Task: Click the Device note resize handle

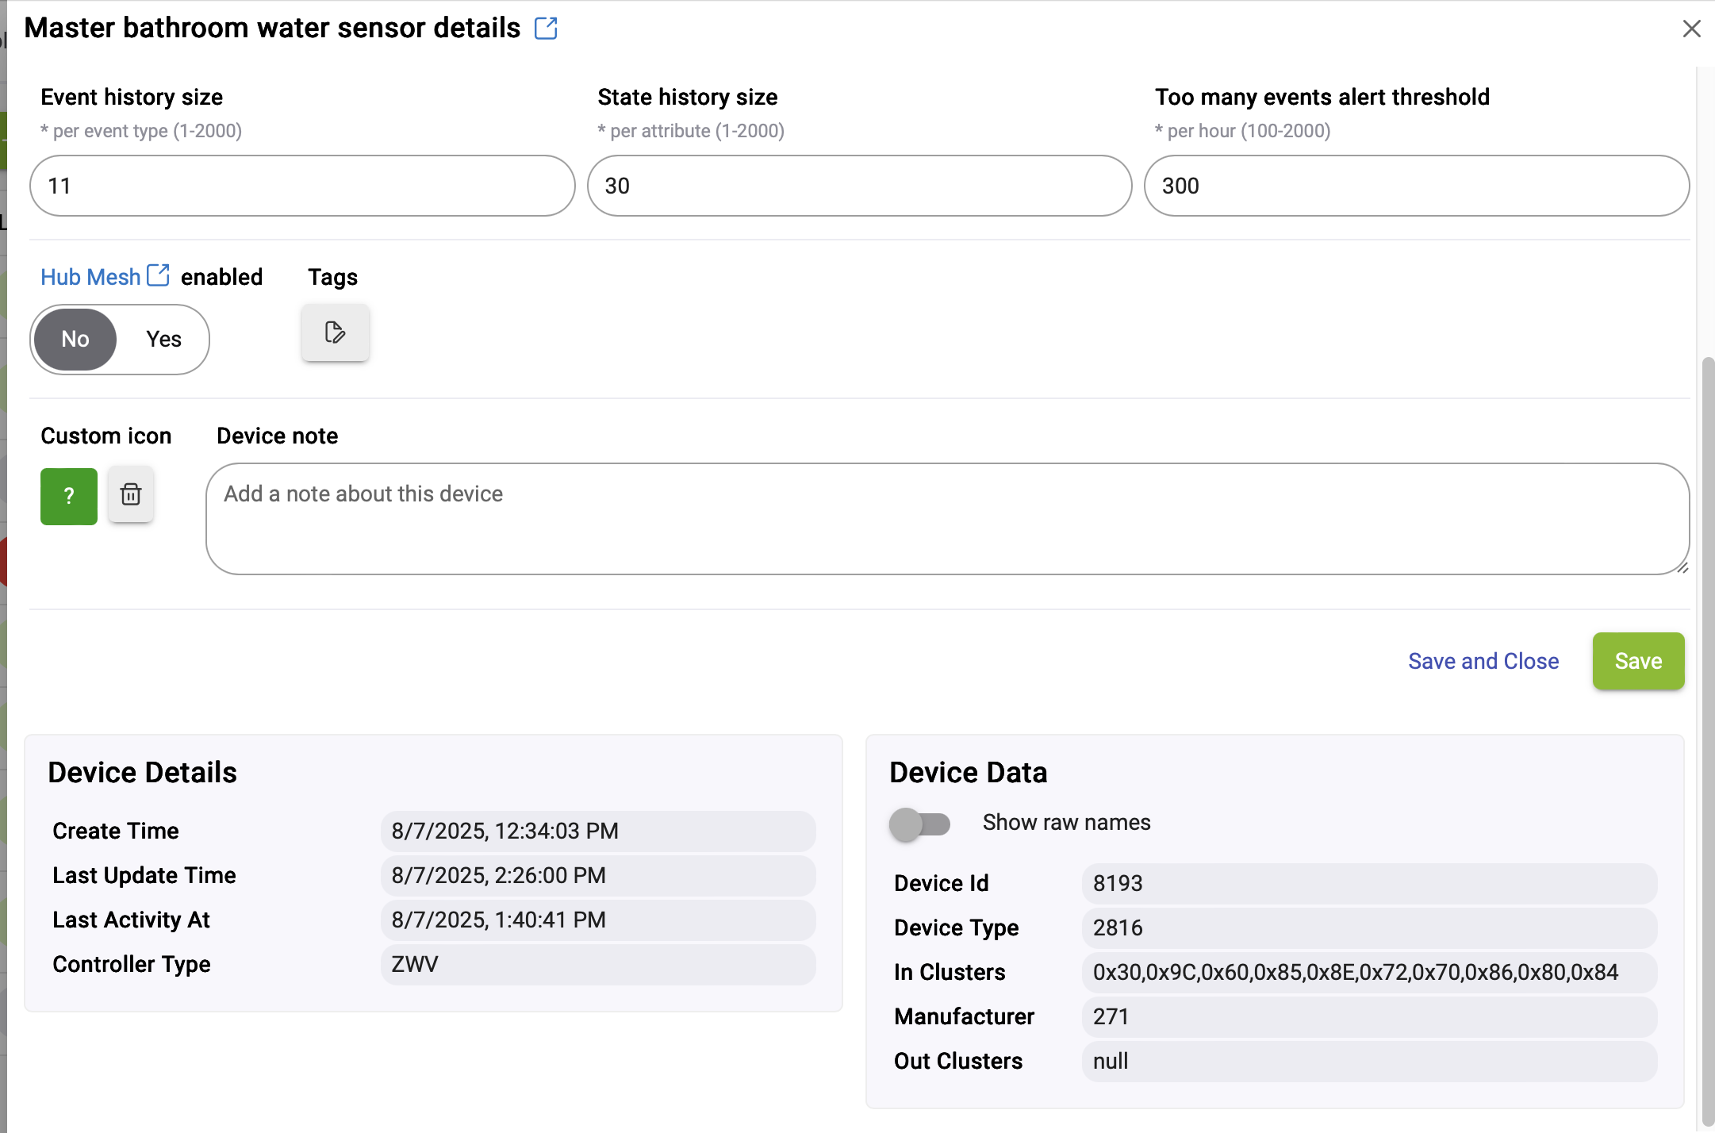Action: coord(1682,567)
